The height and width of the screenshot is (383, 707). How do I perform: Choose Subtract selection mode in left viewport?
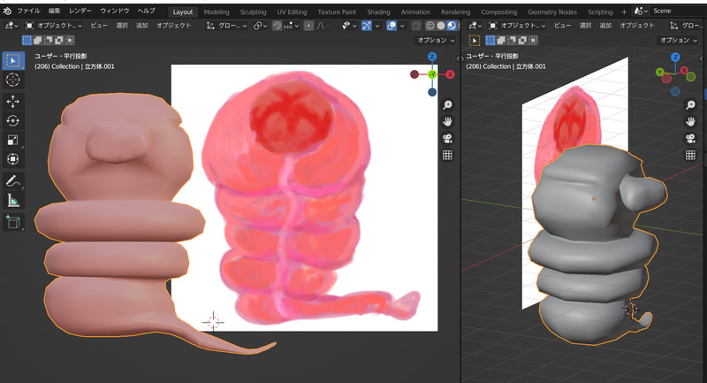pyautogui.click(x=49, y=41)
